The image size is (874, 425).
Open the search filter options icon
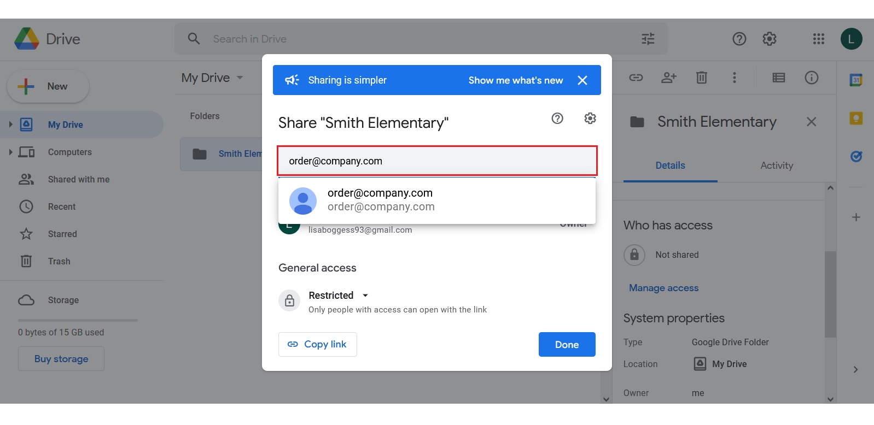pyautogui.click(x=648, y=39)
